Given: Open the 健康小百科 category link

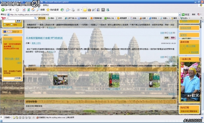Looking at the screenshot, I should click(x=36, y=43).
